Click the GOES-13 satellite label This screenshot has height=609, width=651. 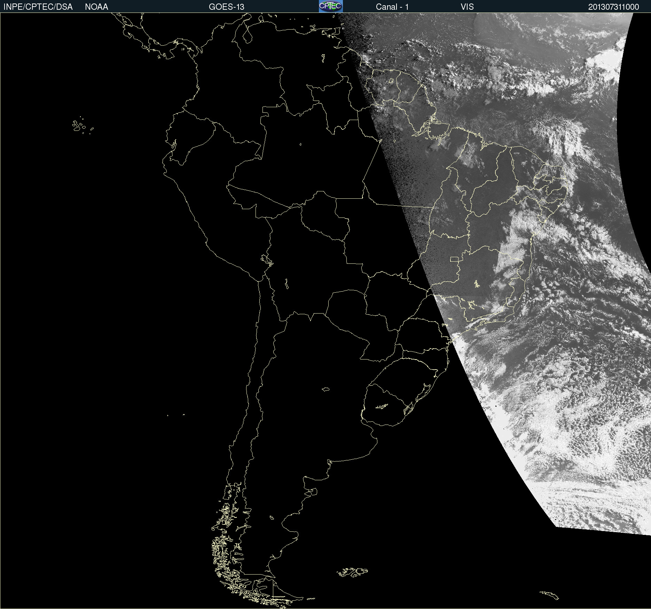[x=227, y=7]
